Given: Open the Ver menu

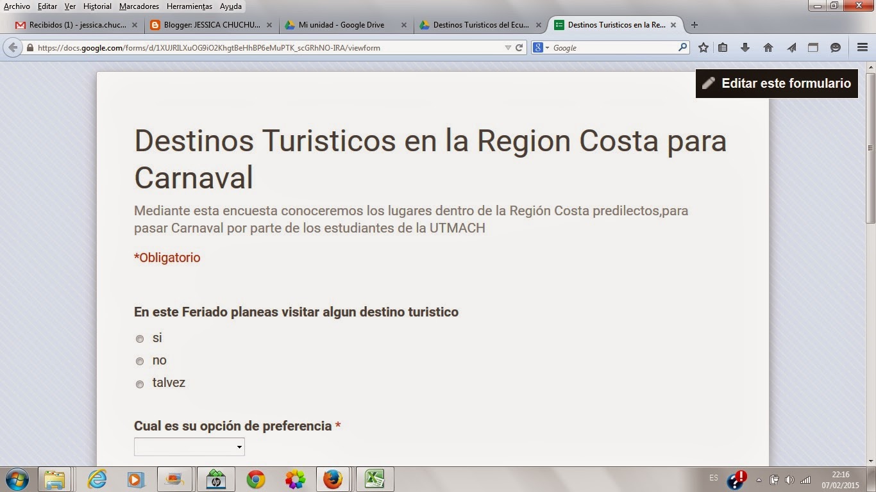Looking at the screenshot, I should (x=70, y=6).
